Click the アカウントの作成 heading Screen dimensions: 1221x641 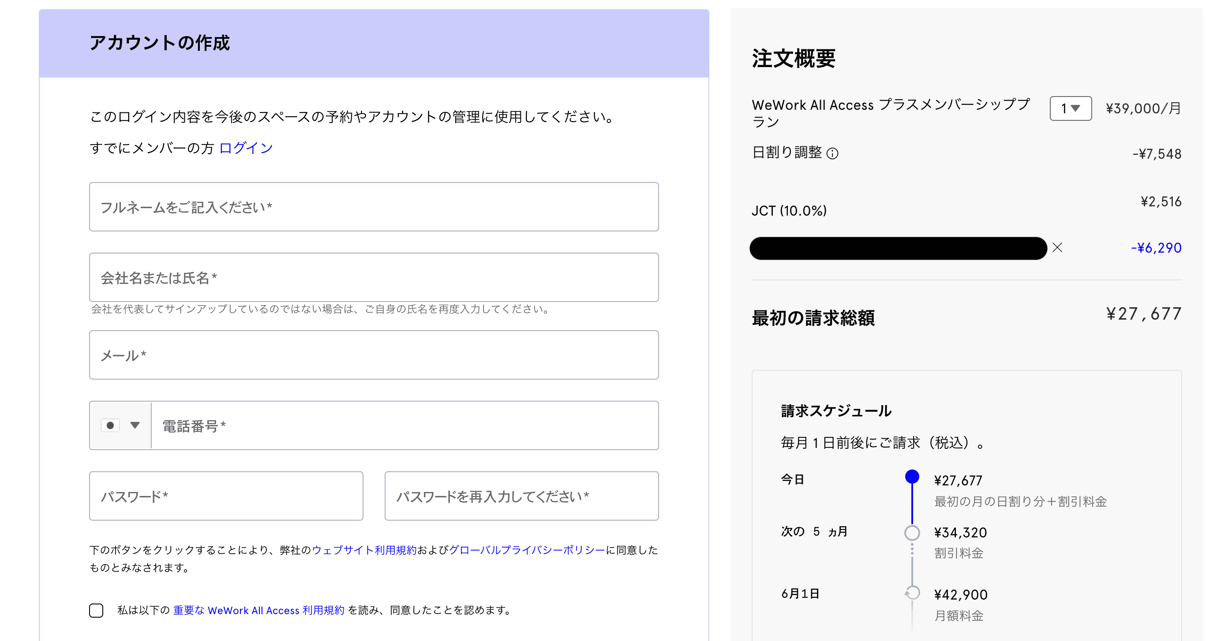[x=160, y=43]
